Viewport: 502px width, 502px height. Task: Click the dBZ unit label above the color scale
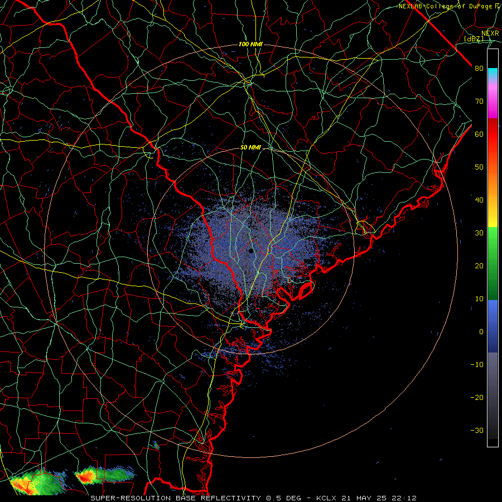[474, 39]
